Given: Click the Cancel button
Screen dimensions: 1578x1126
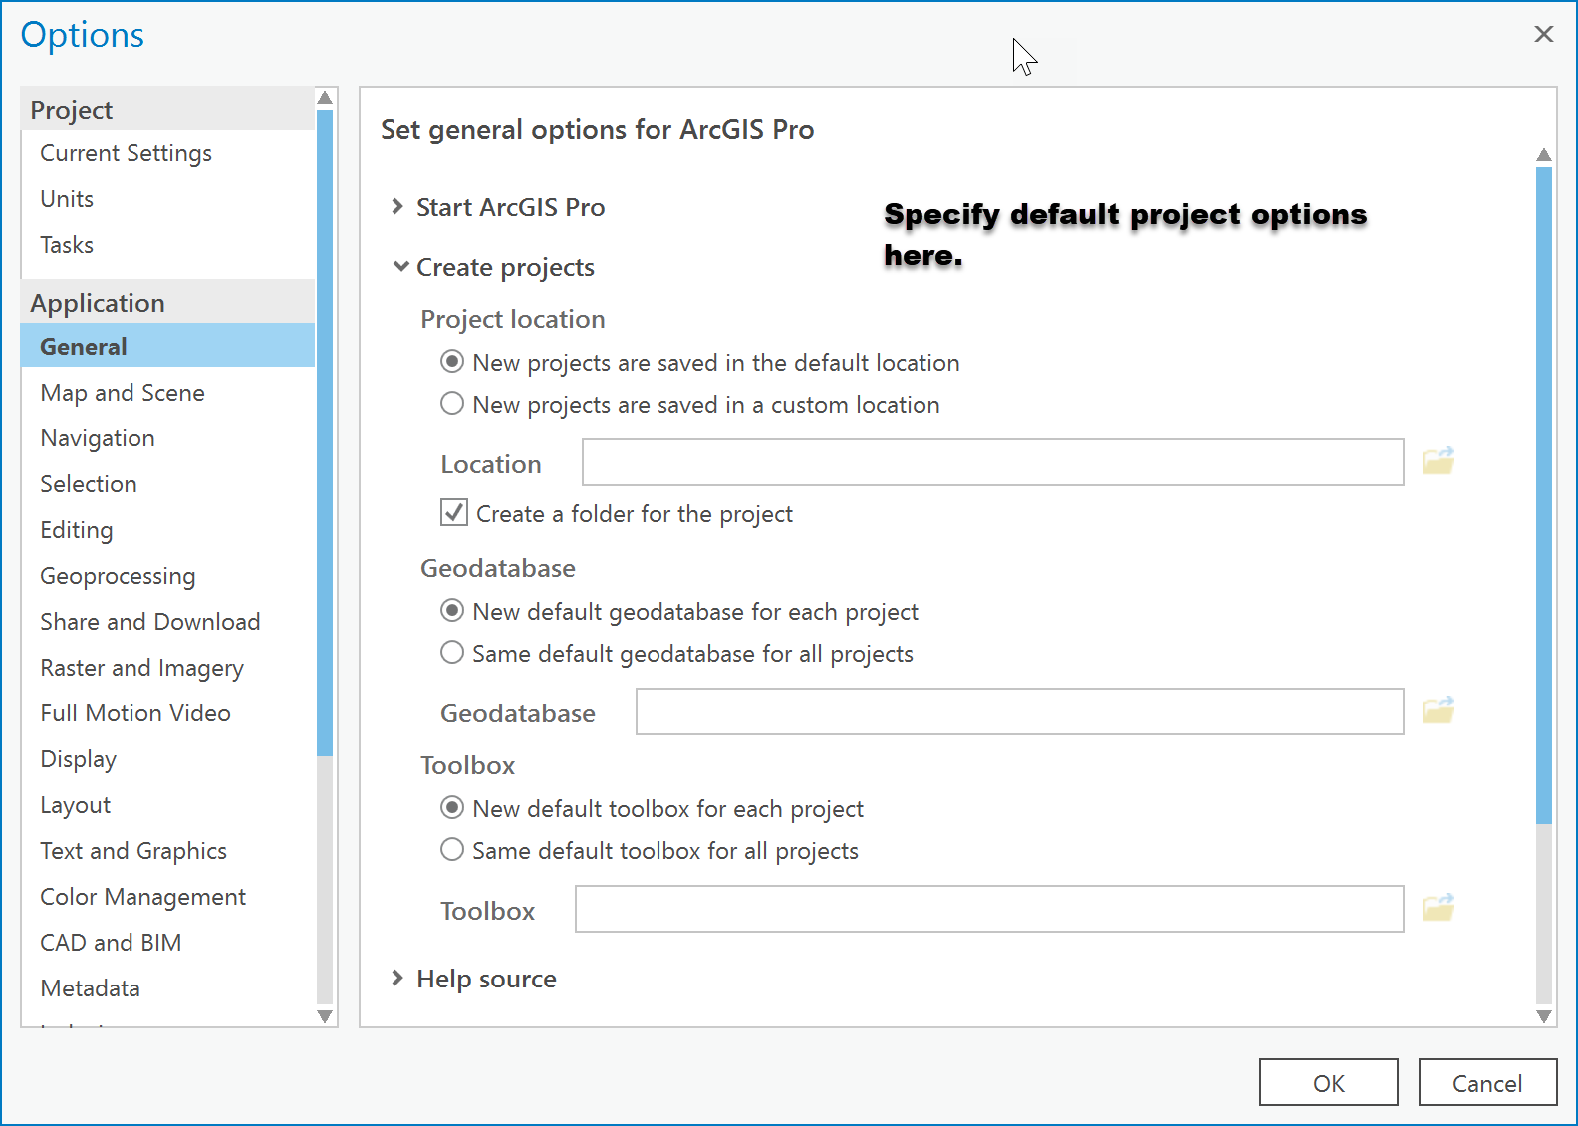Looking at the screenshot, I should click(1486, 1083).
